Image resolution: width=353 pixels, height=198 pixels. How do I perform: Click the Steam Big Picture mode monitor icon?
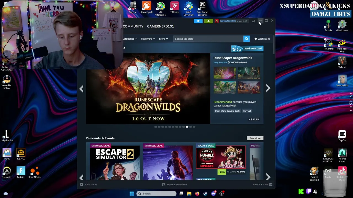[253, 21]
